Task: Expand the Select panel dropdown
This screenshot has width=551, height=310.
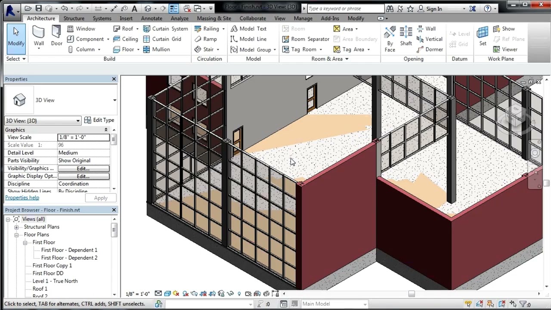Action: (x=16, y=59)
